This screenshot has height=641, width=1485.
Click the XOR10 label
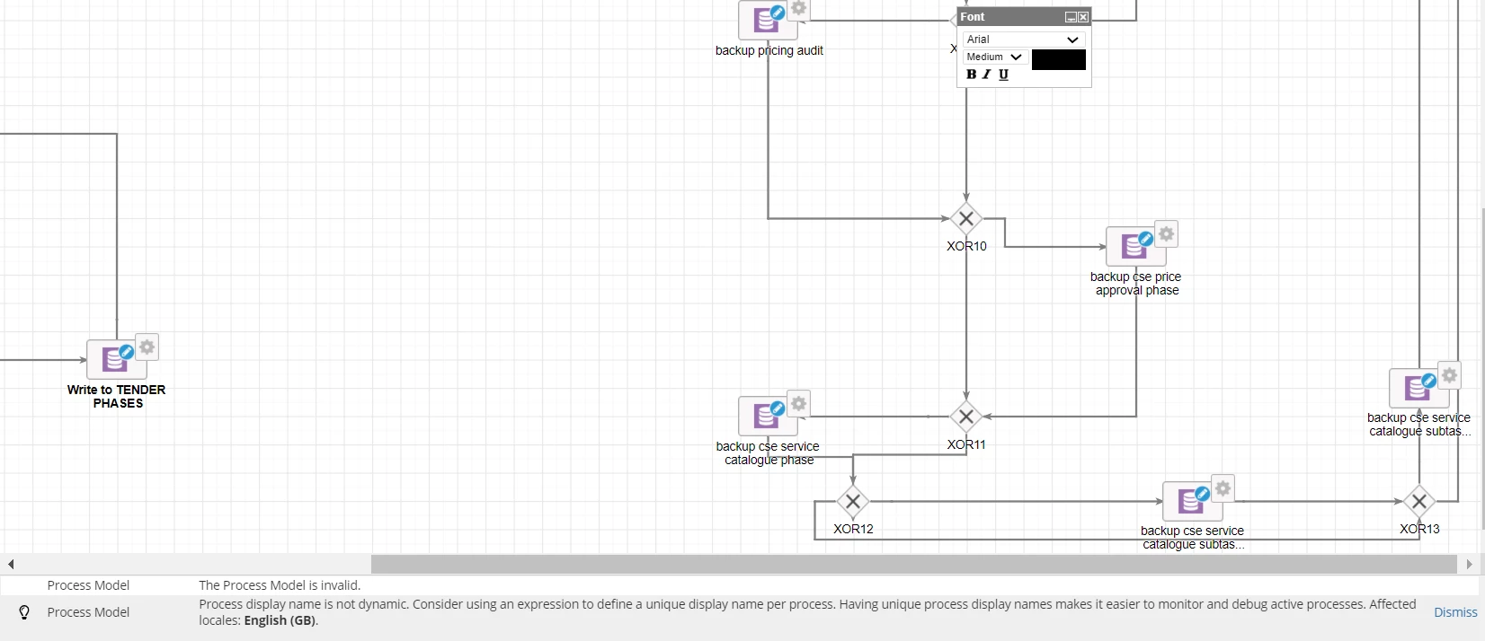coord(966,246)
